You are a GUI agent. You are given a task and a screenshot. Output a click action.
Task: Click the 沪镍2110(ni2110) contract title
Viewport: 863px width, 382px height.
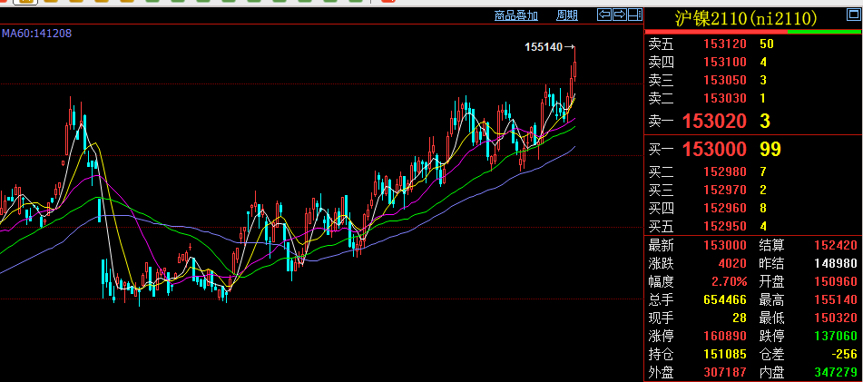[x=746, y=18]
